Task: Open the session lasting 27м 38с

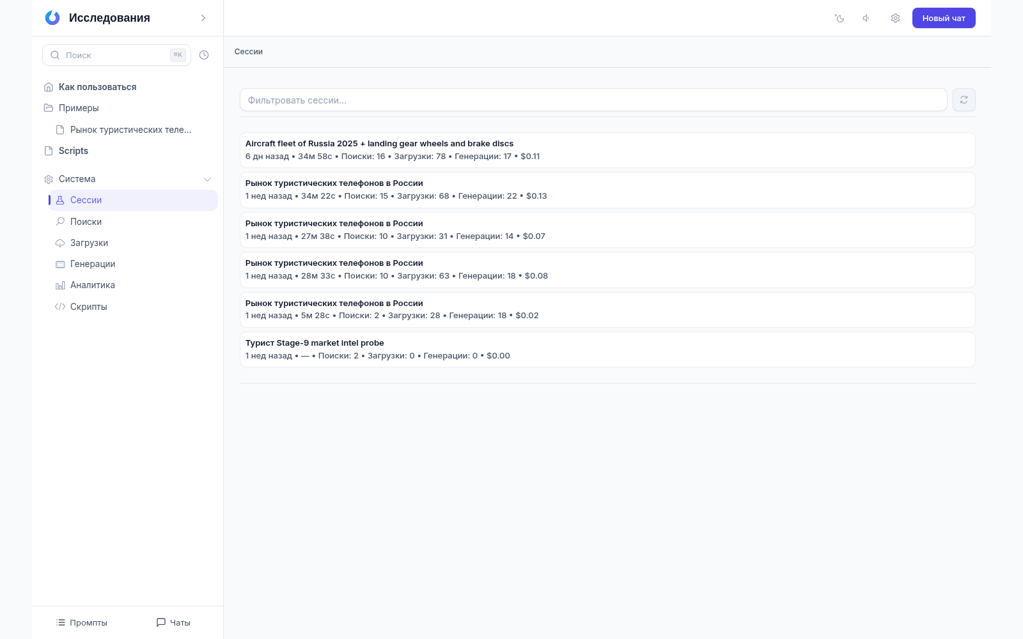Action: click(x=607, y=230)
